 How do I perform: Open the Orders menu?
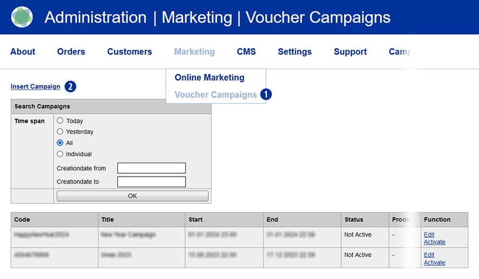click(71, 52)
